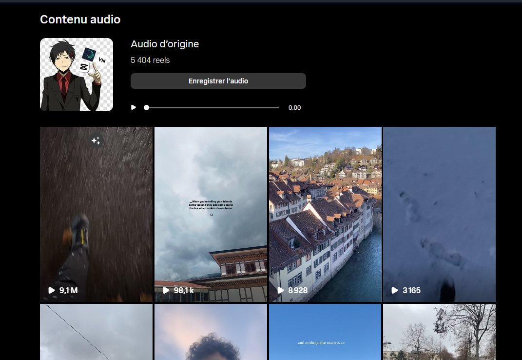
Task: Click the 5 404 reels count
Action: (150, 60)
